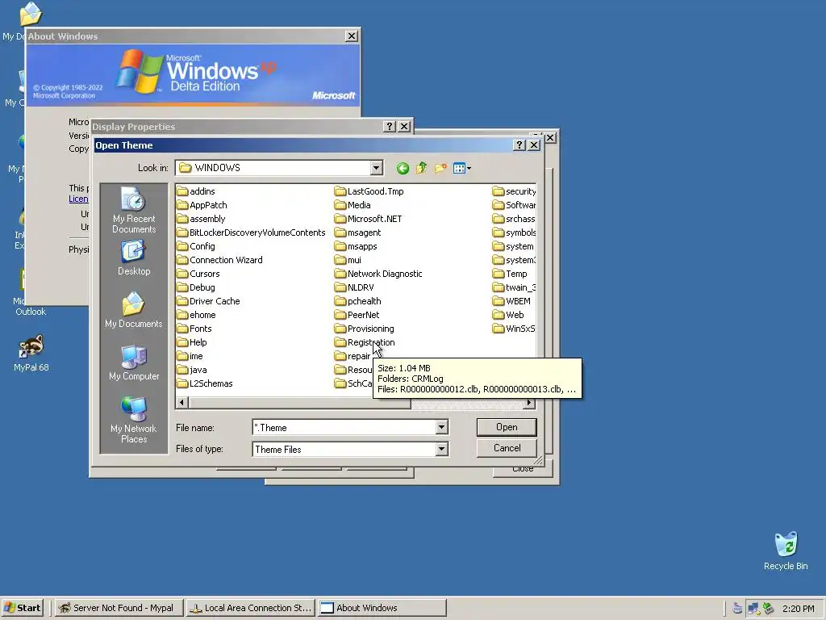
Task: Open the Look in dropdown
Action: (376, 168)
